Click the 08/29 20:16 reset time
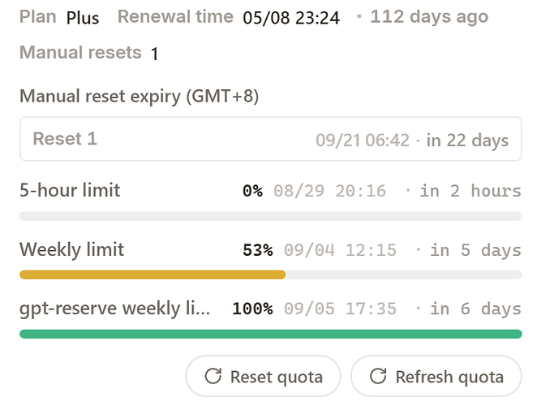537x406 pixels. (x=330, y=191)
